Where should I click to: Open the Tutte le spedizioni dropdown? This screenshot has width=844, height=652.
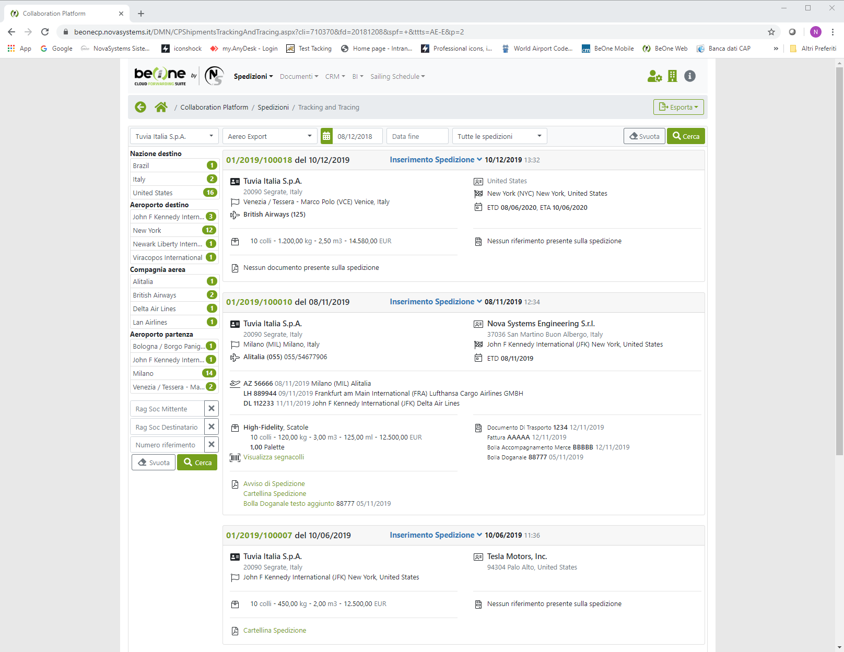coord(500,136)
